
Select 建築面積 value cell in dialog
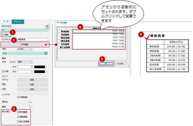pyautogui.click(x=98, y=34)
